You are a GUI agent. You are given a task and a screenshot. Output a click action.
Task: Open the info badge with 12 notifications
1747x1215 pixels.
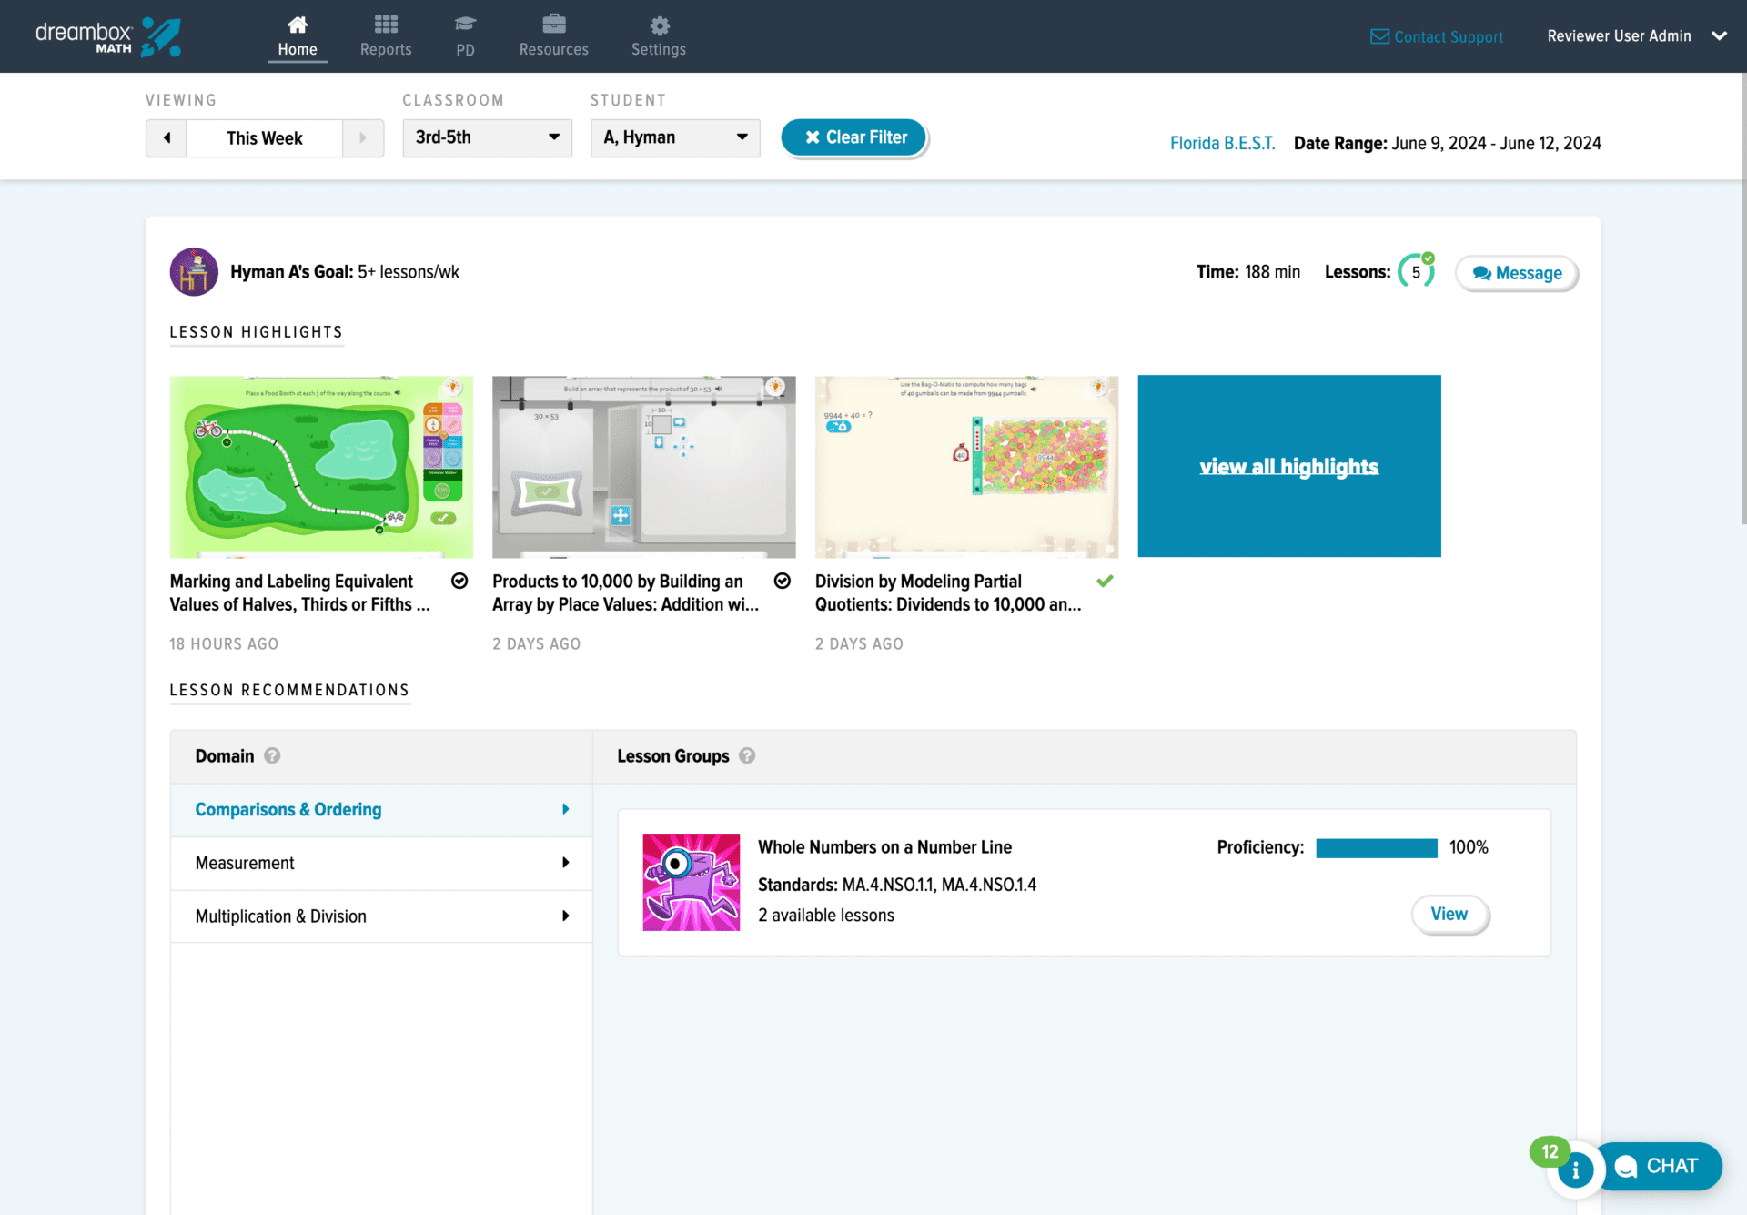[1574, 1169]
